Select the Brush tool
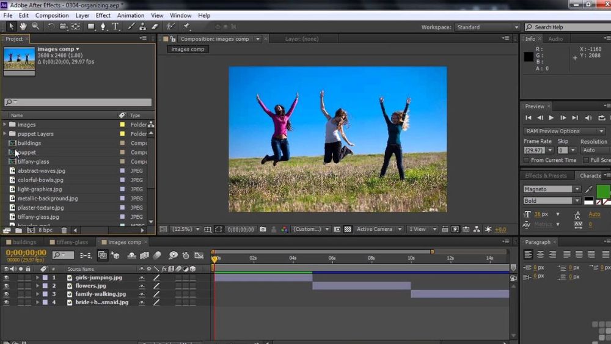The image size is (611, 344). [131, 26]
